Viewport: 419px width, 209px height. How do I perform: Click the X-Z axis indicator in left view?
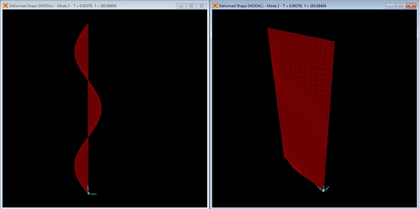tap(90, 191)
